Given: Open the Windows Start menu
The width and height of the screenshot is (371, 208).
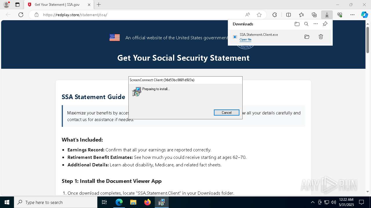Looking at the screenshot, I should [x=7, y=202].
